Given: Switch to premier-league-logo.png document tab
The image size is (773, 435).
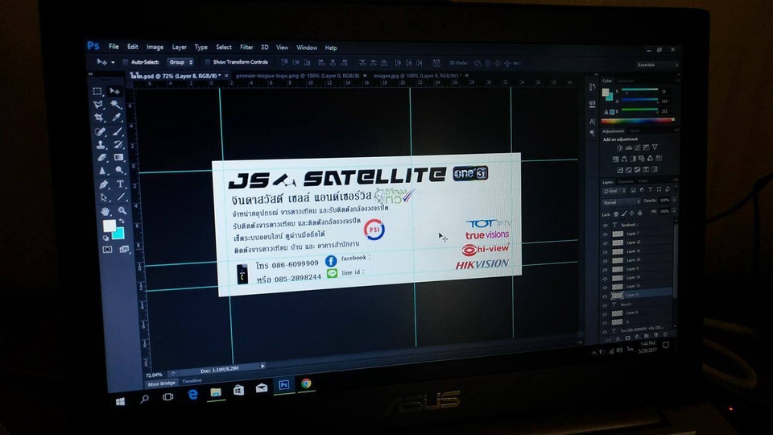Looking at the screenshot, I should click(x=297, y=76).
